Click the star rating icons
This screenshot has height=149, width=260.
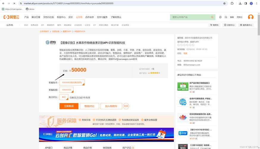pyautogui.click(x=155, y=73)
